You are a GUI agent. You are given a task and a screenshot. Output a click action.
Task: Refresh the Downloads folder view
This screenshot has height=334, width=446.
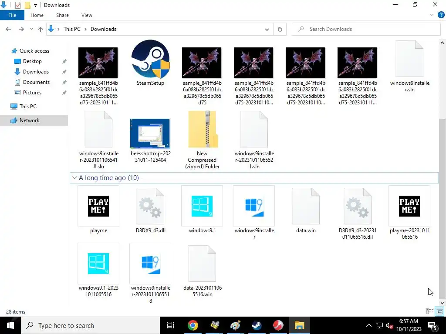tap(280, 29)
